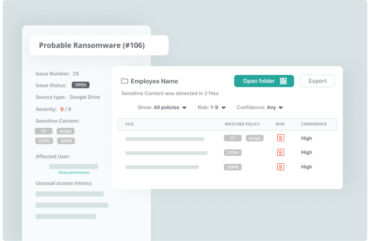This screenshot has width=370, height=241.
Task: Click the CCPA tag in the second file row
Action: 233,152
